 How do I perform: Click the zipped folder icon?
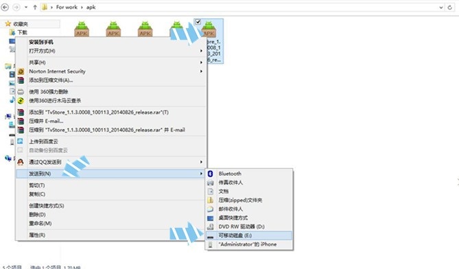210,200
